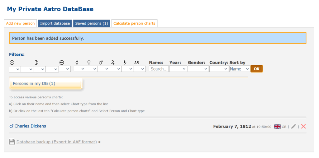This screenshot has width=319, height=158.
Task: Expand the Country filter dropdown
Action: tap(219, 69)
